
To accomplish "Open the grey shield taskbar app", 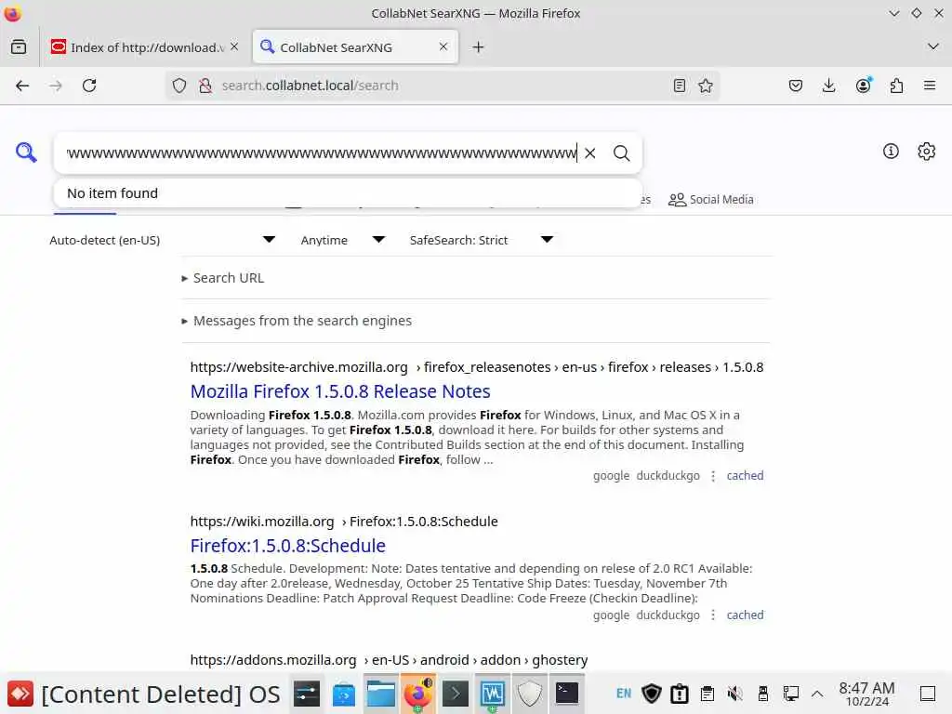I will (529, 694).
